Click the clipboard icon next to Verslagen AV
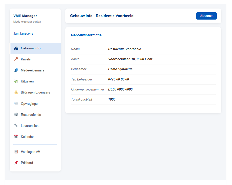This screenshot has width=232, height=185. coord(16,152)
